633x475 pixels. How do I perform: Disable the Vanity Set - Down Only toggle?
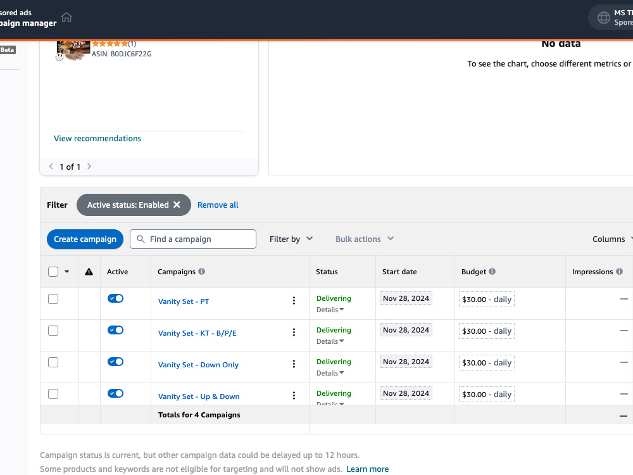click(x=115, y=362)
